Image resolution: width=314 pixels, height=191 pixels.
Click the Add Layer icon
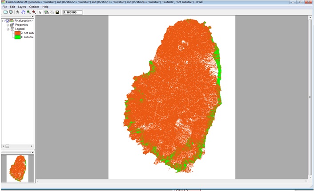click(x=46, y=12)
